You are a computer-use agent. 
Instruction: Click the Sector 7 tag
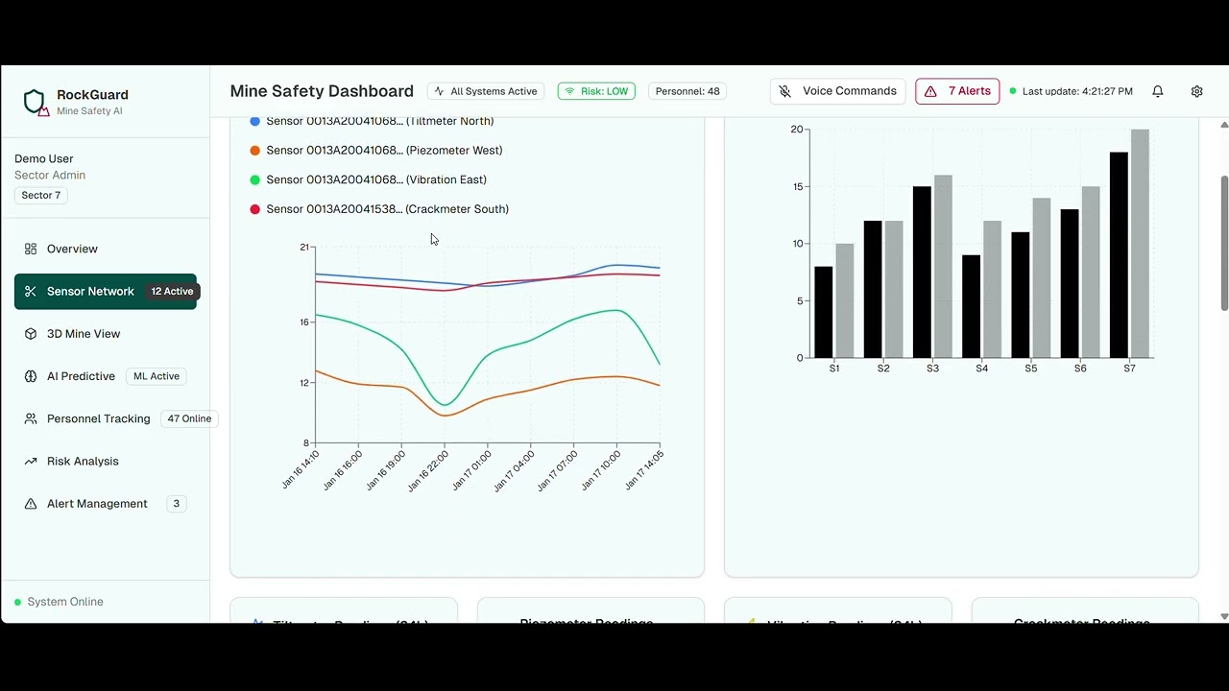tap(41, 195)
